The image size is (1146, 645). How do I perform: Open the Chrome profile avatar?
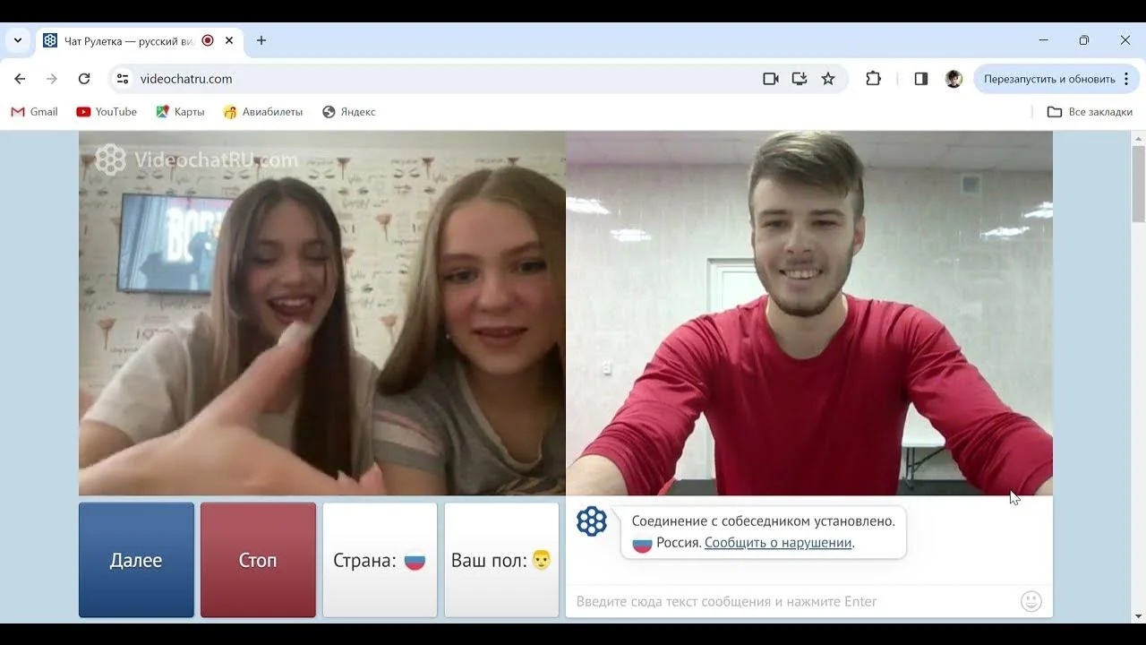(x=954, y=79)
